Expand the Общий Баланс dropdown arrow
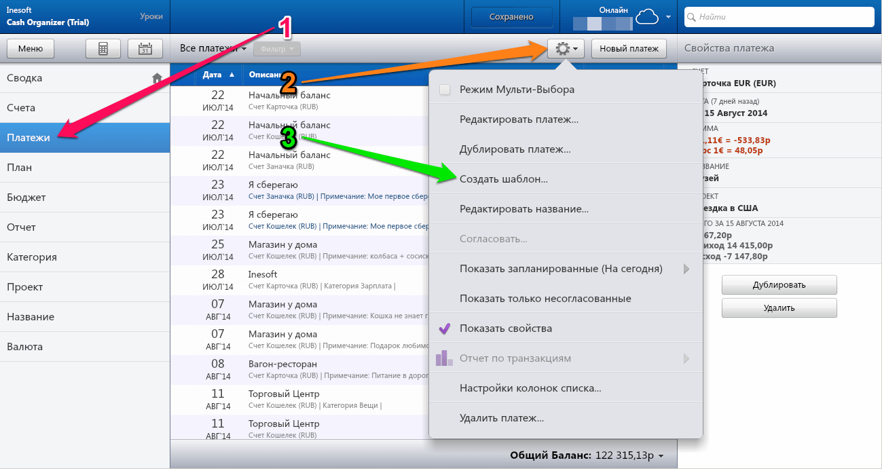Image resolution: width=882 pixels, height=469 pixels. [x=661, y=455]
